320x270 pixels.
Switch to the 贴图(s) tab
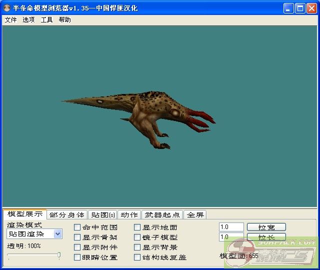[102, 215]
